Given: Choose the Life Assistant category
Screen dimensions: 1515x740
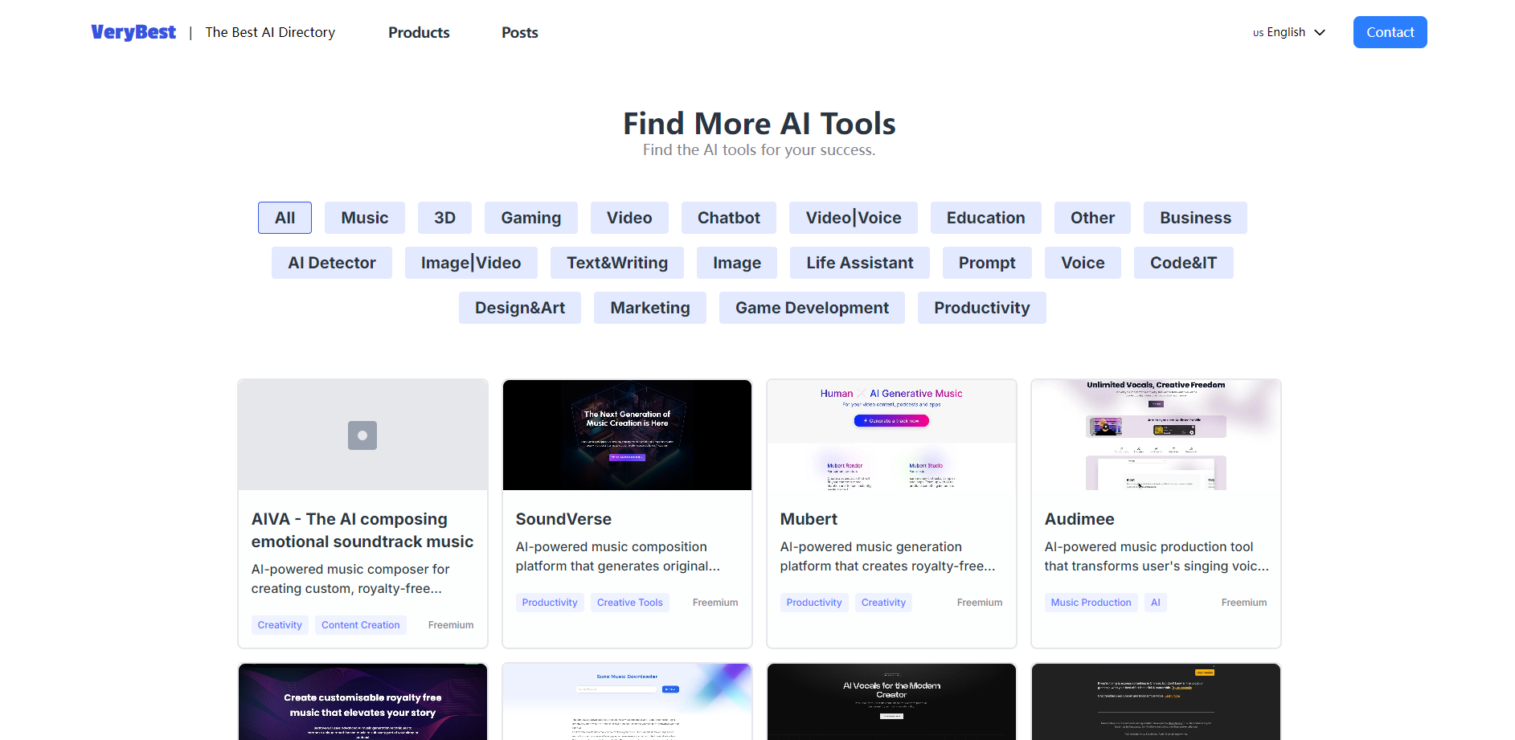Looking at the screenshot, I should pyautogui.click(x=860, y=263).
